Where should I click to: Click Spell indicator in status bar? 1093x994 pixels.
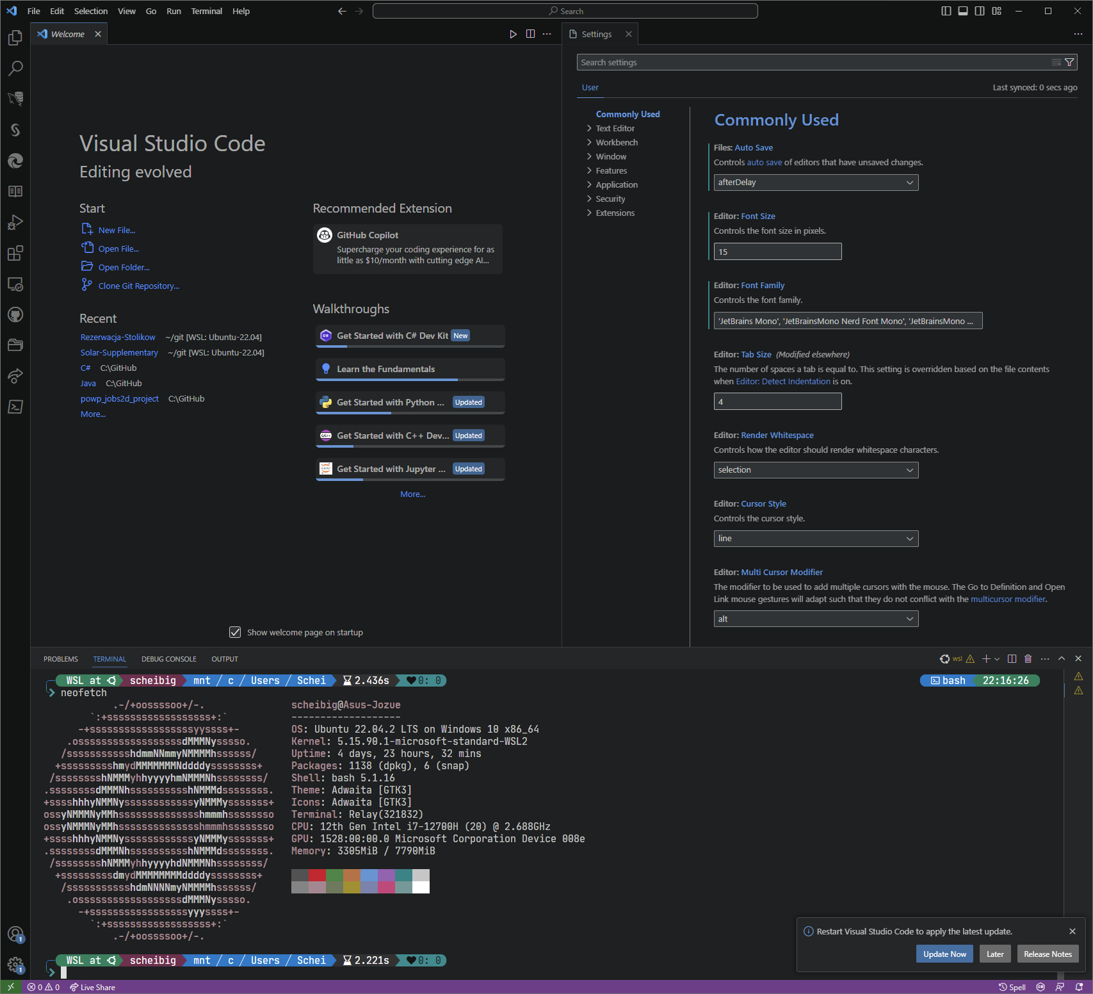(x=1012, y=987)
